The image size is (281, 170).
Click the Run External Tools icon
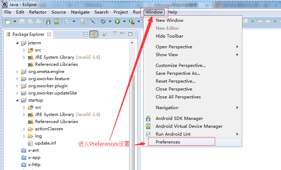132,22
